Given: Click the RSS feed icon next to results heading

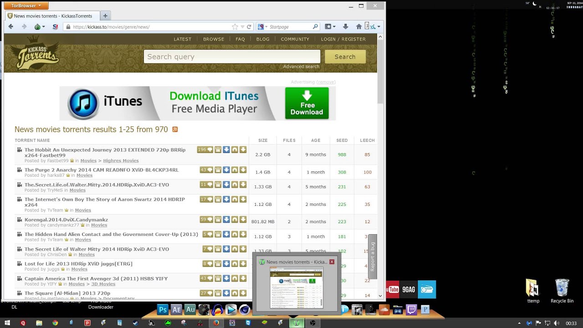Looking at the screenshot, I should [x=175, y=129].
